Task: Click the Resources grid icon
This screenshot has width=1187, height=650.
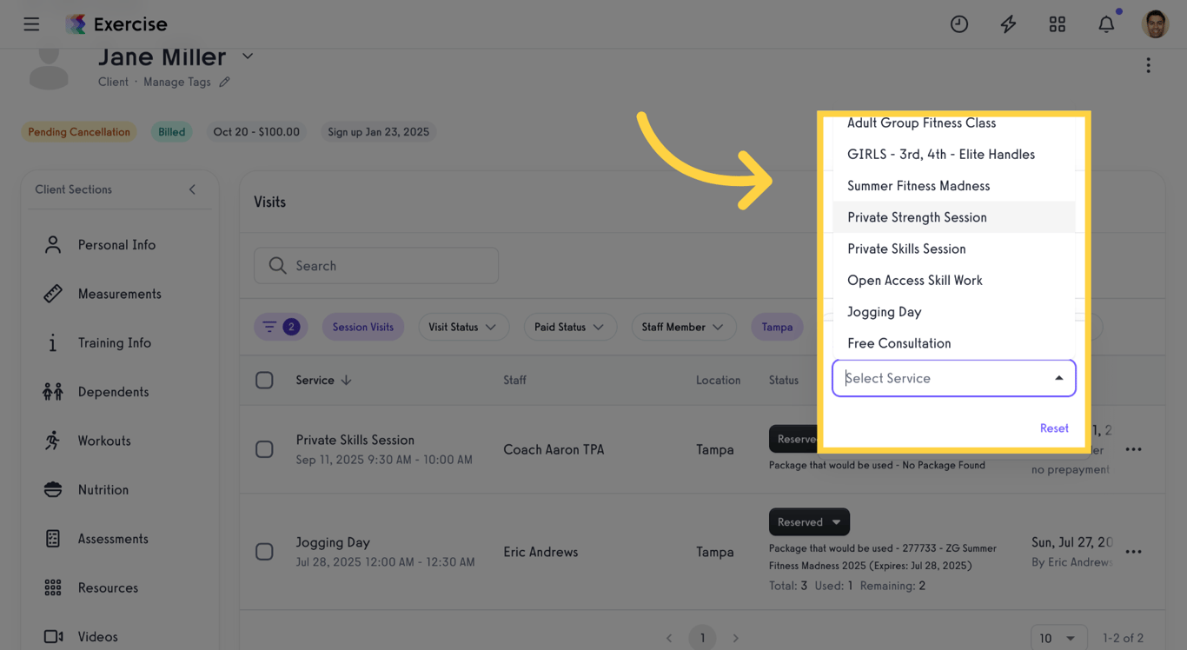Action: click(x=53, y=588)
